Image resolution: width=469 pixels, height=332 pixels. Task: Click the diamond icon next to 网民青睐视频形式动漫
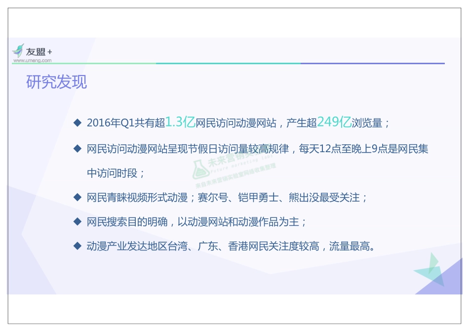pyautogui.click(x=77, y=197)
